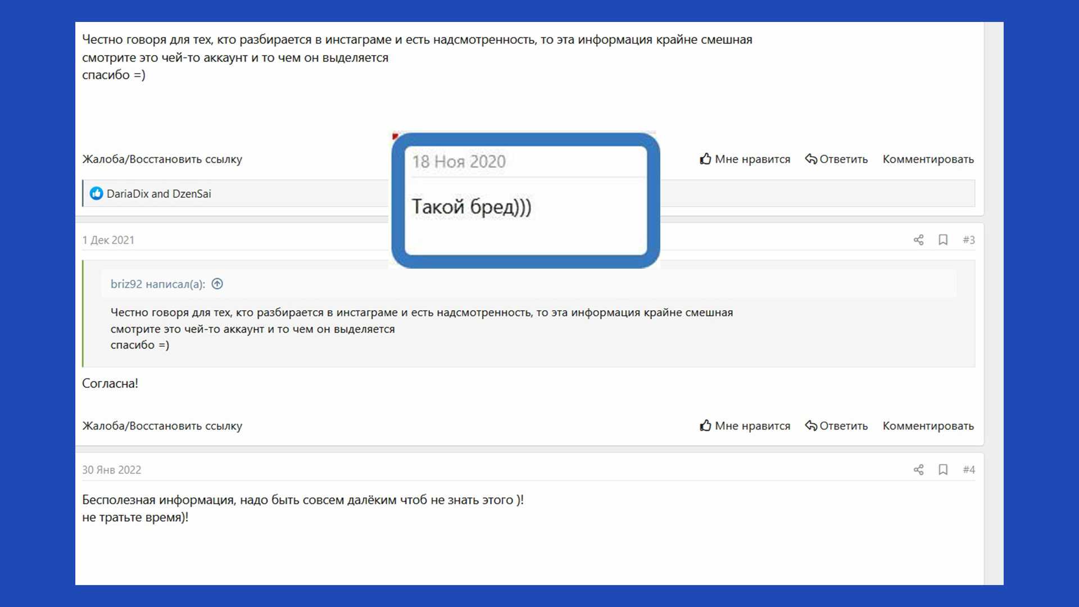The image size is (1079, 607).
Task: Bookmark post #3 with bookmark icon
Action: (943, 240)
